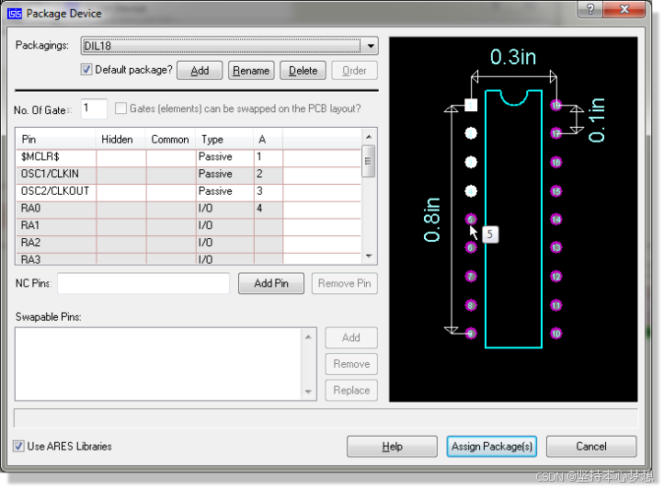Select pad 2 in package preview
The width and height of the screenshot is (664, 489).
[471, 134]
